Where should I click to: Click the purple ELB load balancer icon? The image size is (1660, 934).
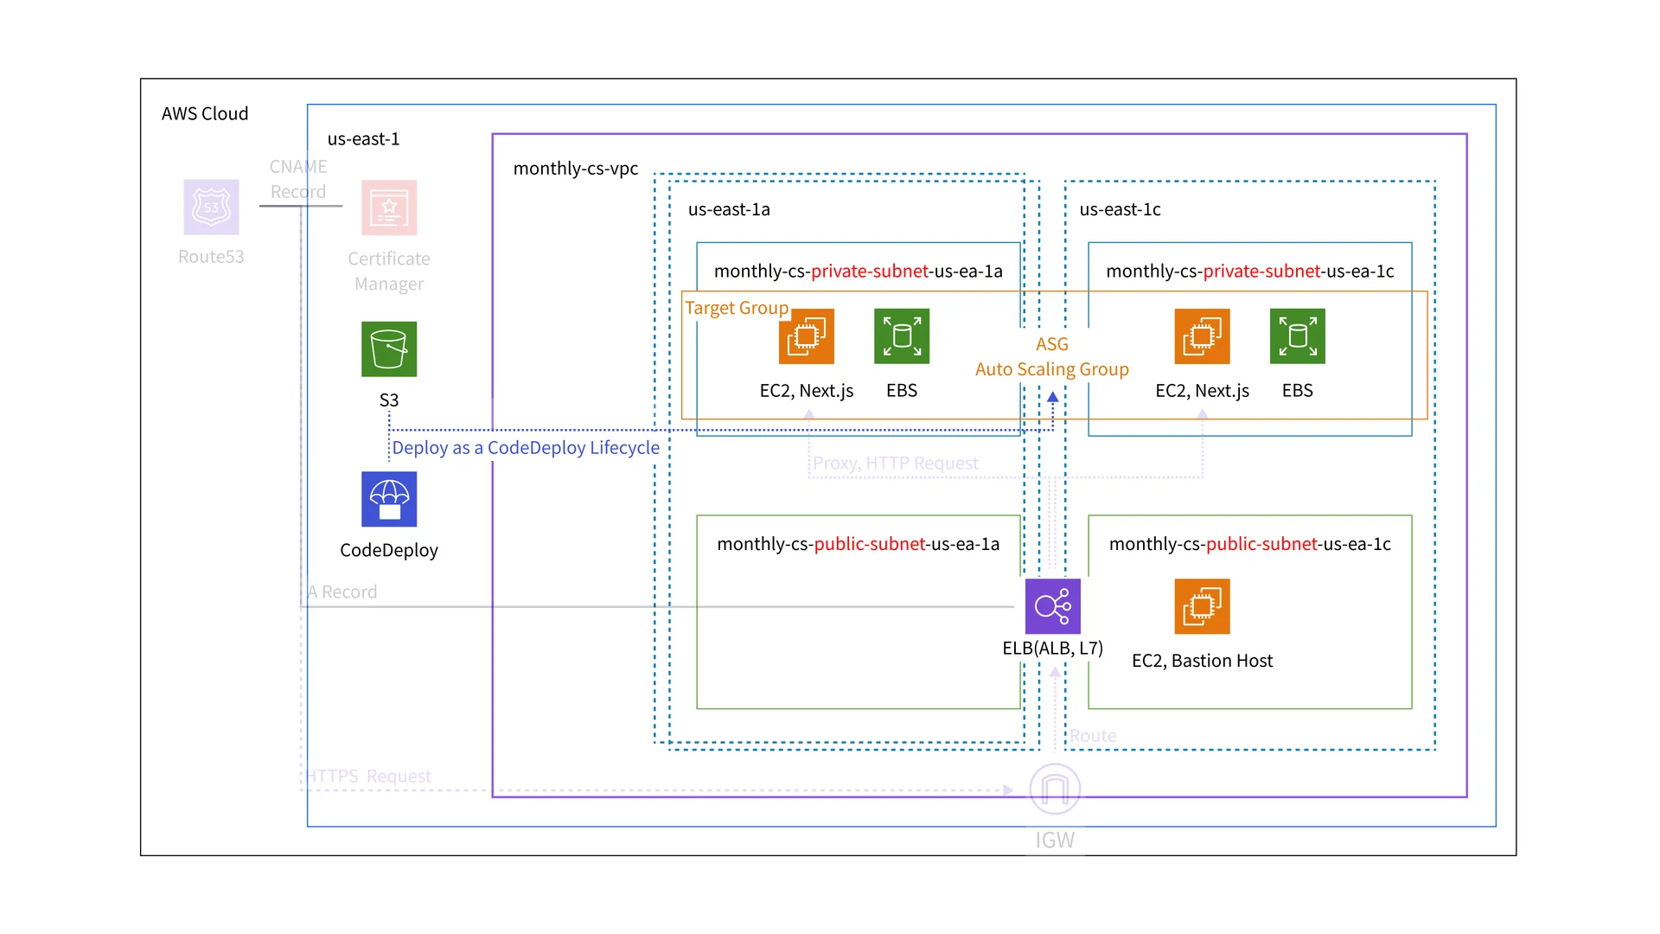click(1052, 606)
